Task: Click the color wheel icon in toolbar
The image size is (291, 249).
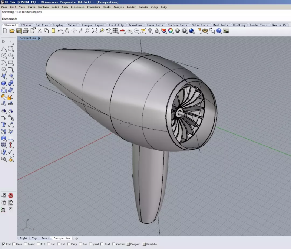Action: pos(171,31)
